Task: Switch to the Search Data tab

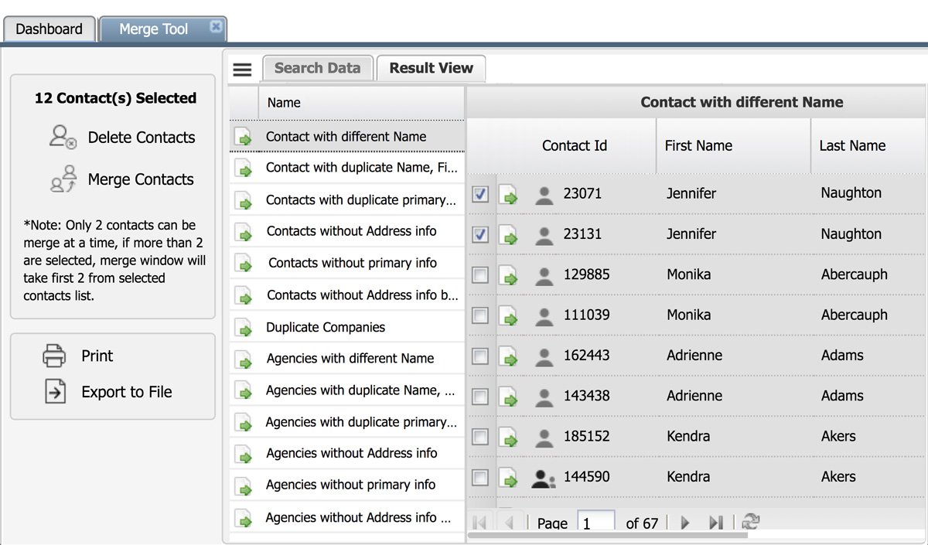Action: click(317, 68)
